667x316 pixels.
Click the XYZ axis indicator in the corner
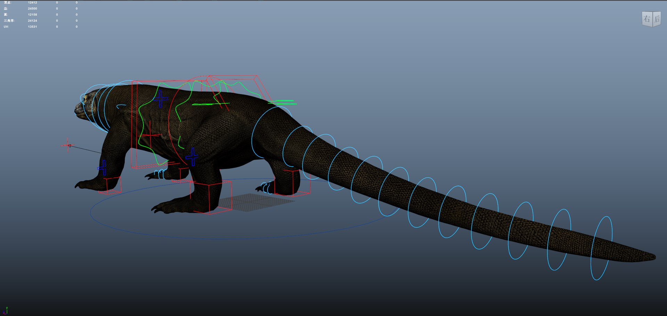pos(5,311)
